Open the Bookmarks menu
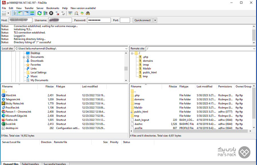This screenshot has width=257, height=165. coord(53,8)
